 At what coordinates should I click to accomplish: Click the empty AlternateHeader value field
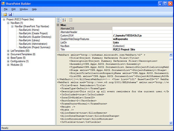click(x=142, y=32)
